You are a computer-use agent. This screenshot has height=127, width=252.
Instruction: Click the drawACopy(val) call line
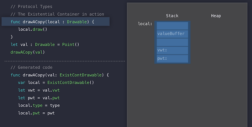click(x=28, y=52)
